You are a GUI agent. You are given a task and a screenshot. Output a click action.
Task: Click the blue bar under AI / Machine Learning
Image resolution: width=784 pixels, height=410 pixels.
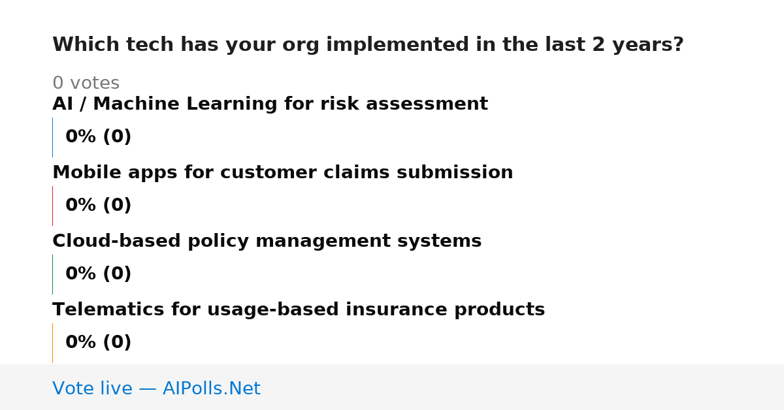pyautogui.click(x=52, y=137)
